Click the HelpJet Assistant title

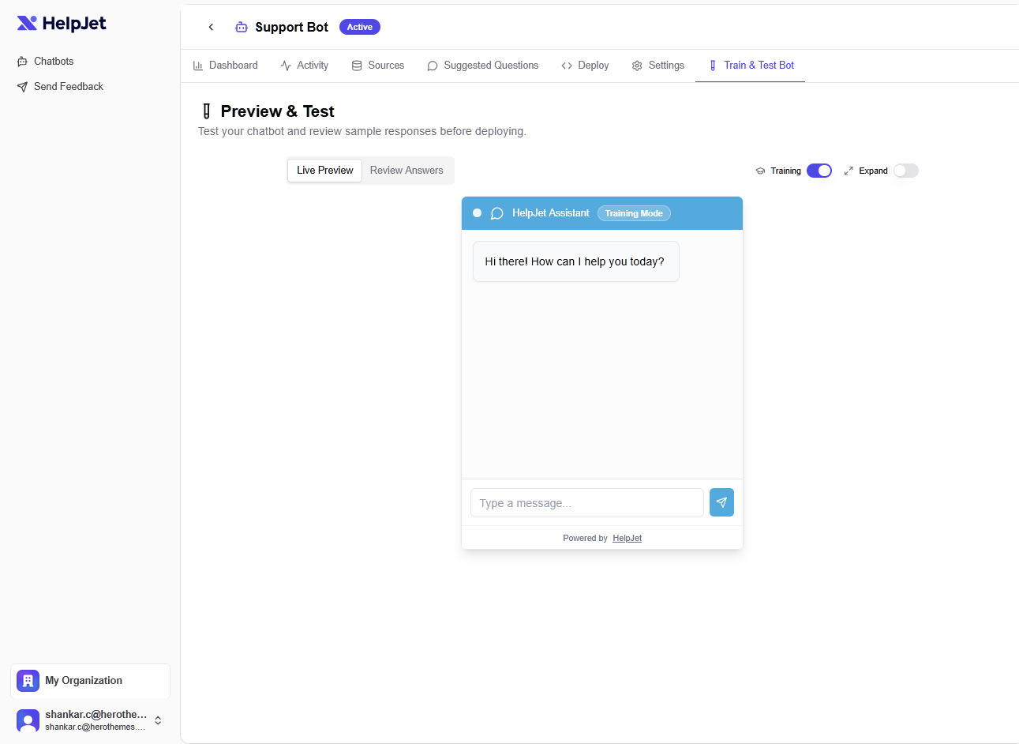point(551,213)
